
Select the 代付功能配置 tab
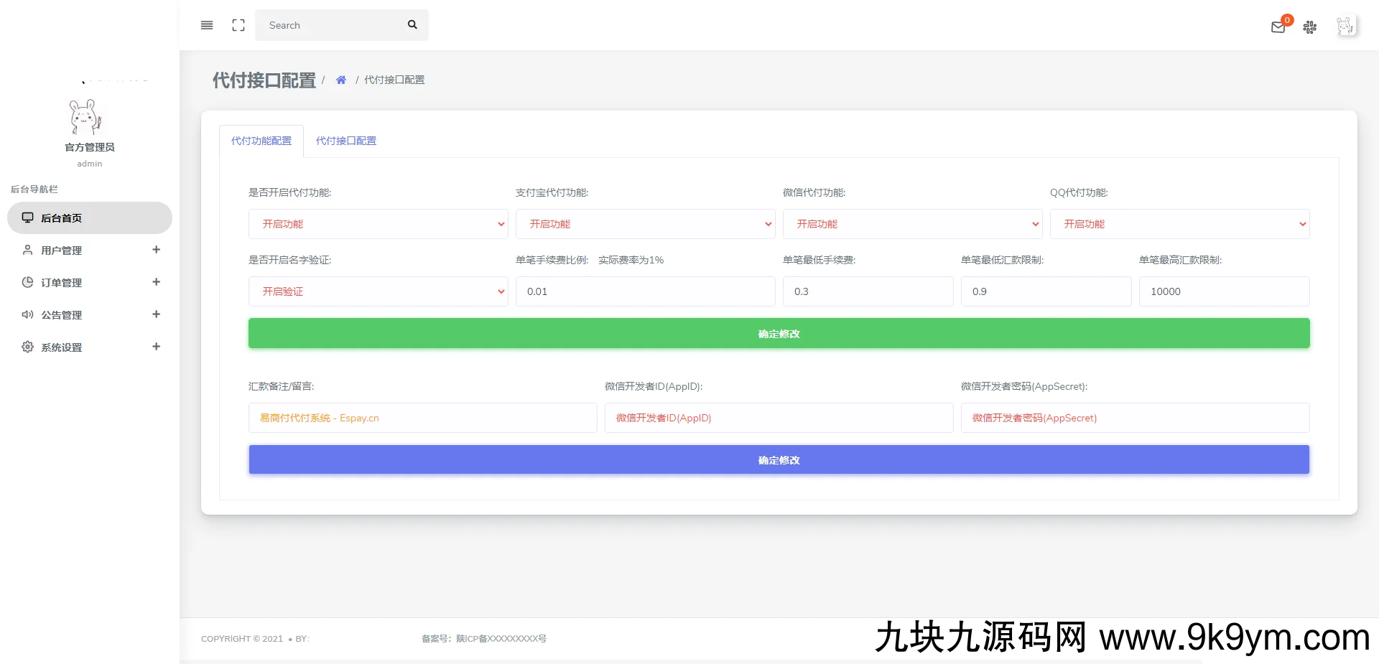click(x=261, y=141)
